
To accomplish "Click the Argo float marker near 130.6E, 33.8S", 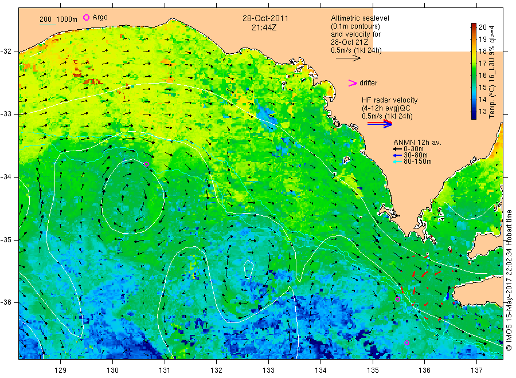I will 146,164.
